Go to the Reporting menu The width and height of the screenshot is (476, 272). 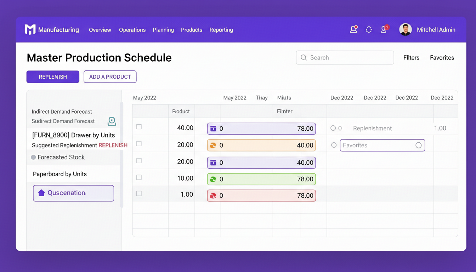(221, 30)
